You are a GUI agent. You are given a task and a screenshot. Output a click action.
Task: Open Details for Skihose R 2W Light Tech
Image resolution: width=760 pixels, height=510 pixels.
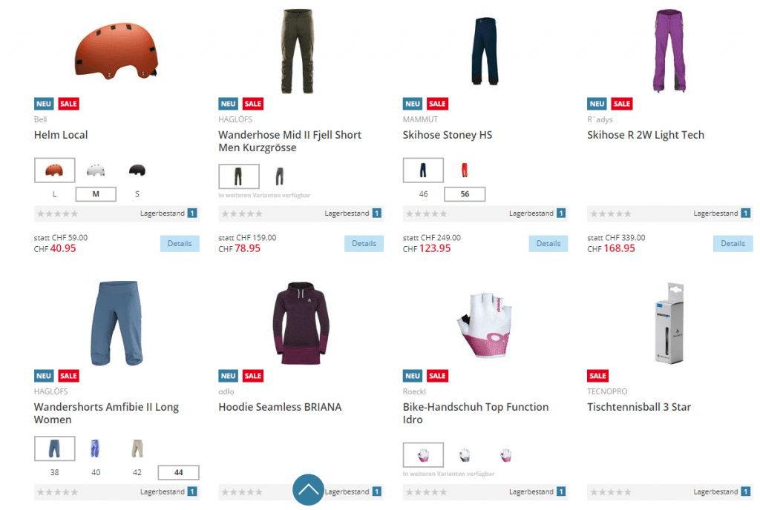point(733,243)
